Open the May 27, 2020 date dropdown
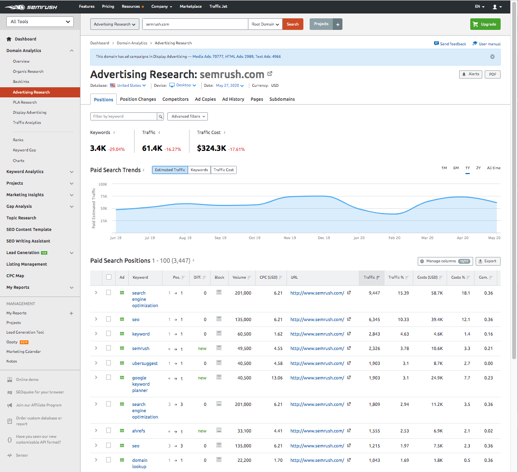 (230, 85)
